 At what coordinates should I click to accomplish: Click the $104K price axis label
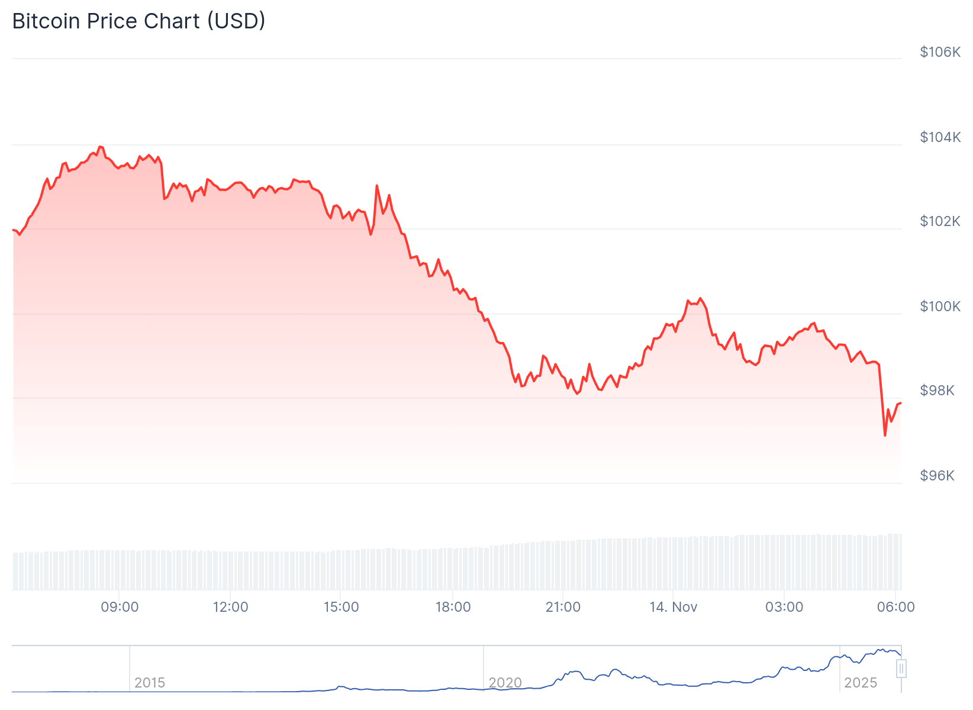tap(940, 137)
